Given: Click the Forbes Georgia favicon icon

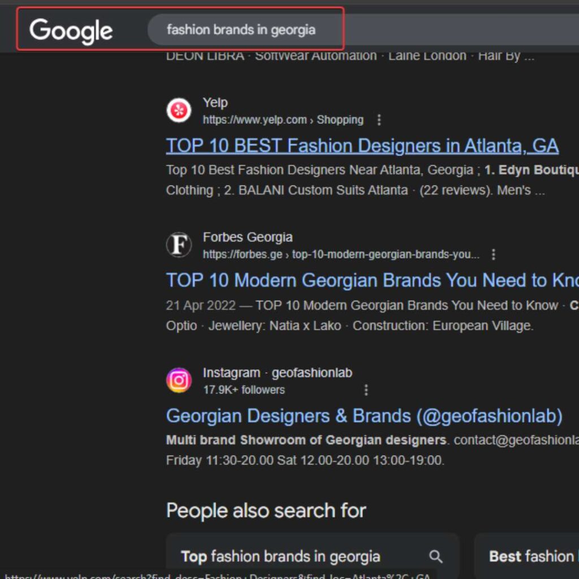Looking at the screenshot, I should tap(179, 245).
